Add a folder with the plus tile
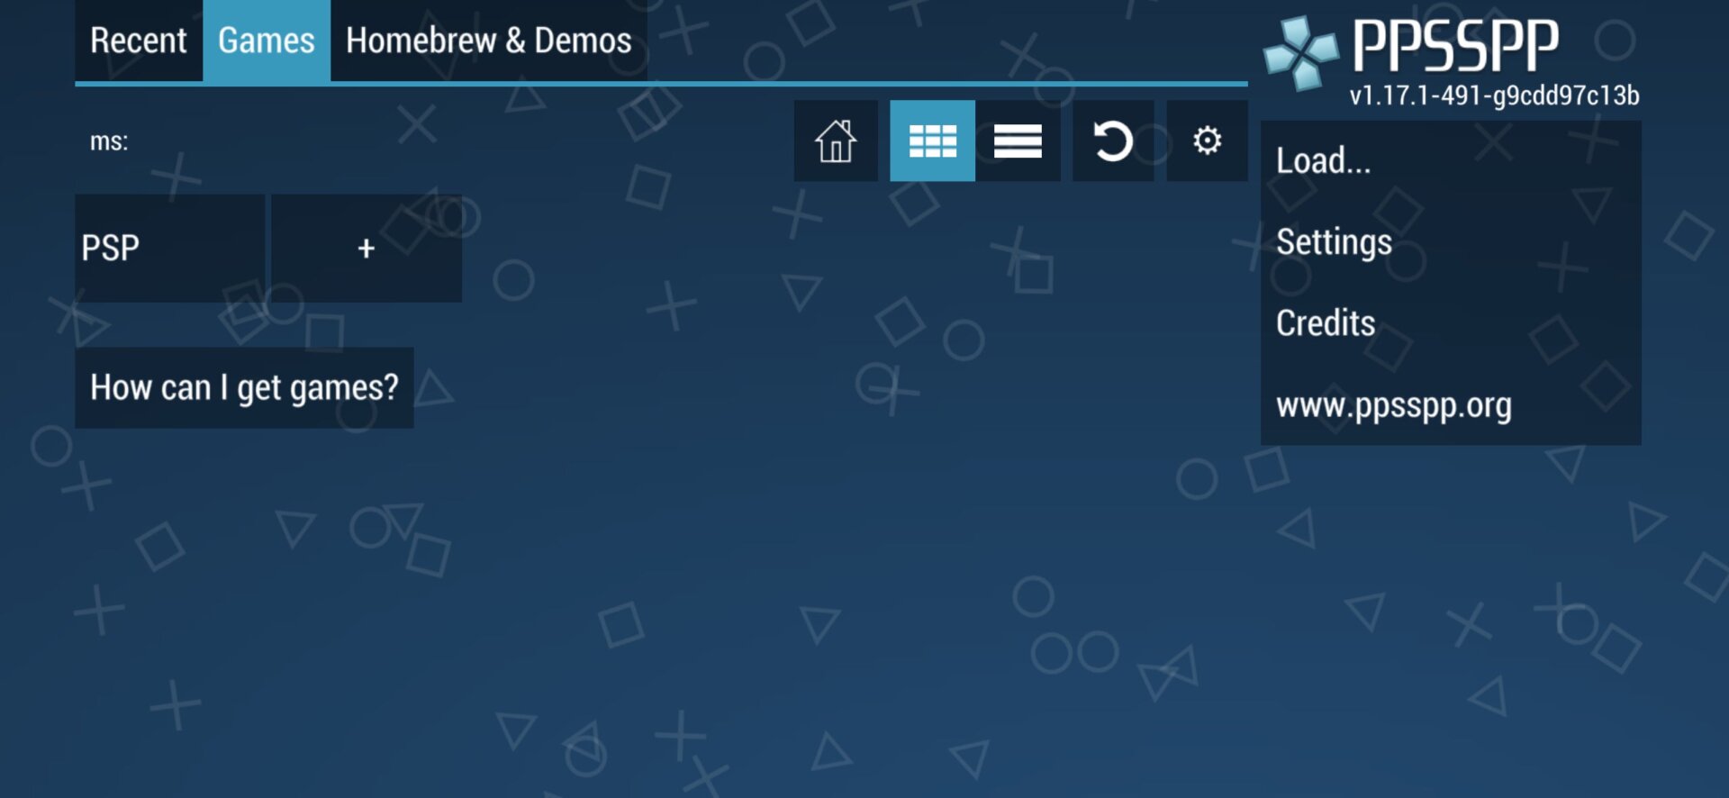This screenshot has height=798, width=1729. pyautogui.click(x=366, y=249)
